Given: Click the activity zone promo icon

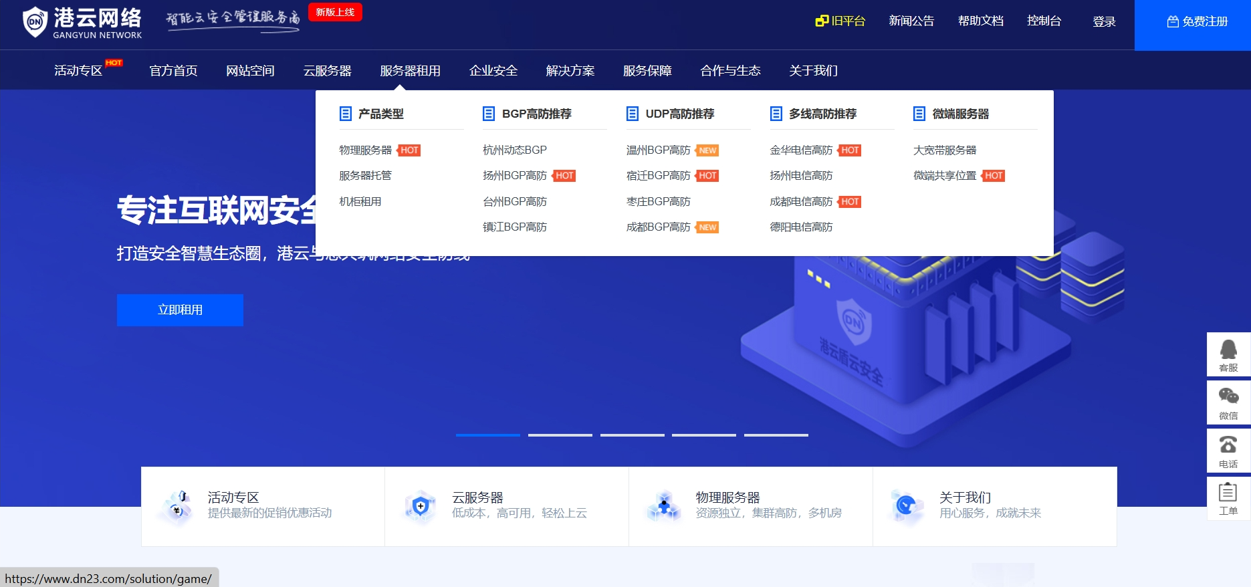Looking at the screenshot, I should tap(177, 506).
